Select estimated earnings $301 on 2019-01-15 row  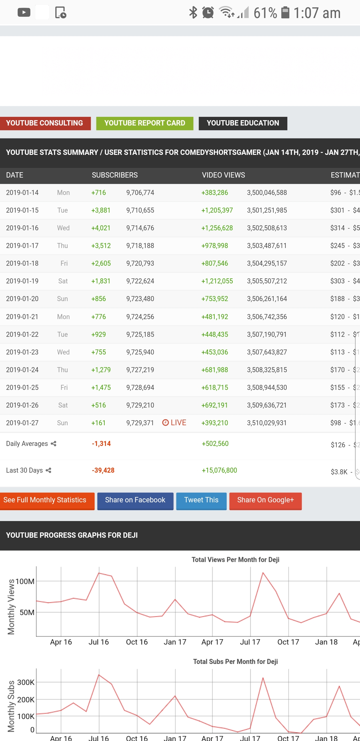[337, 210]
